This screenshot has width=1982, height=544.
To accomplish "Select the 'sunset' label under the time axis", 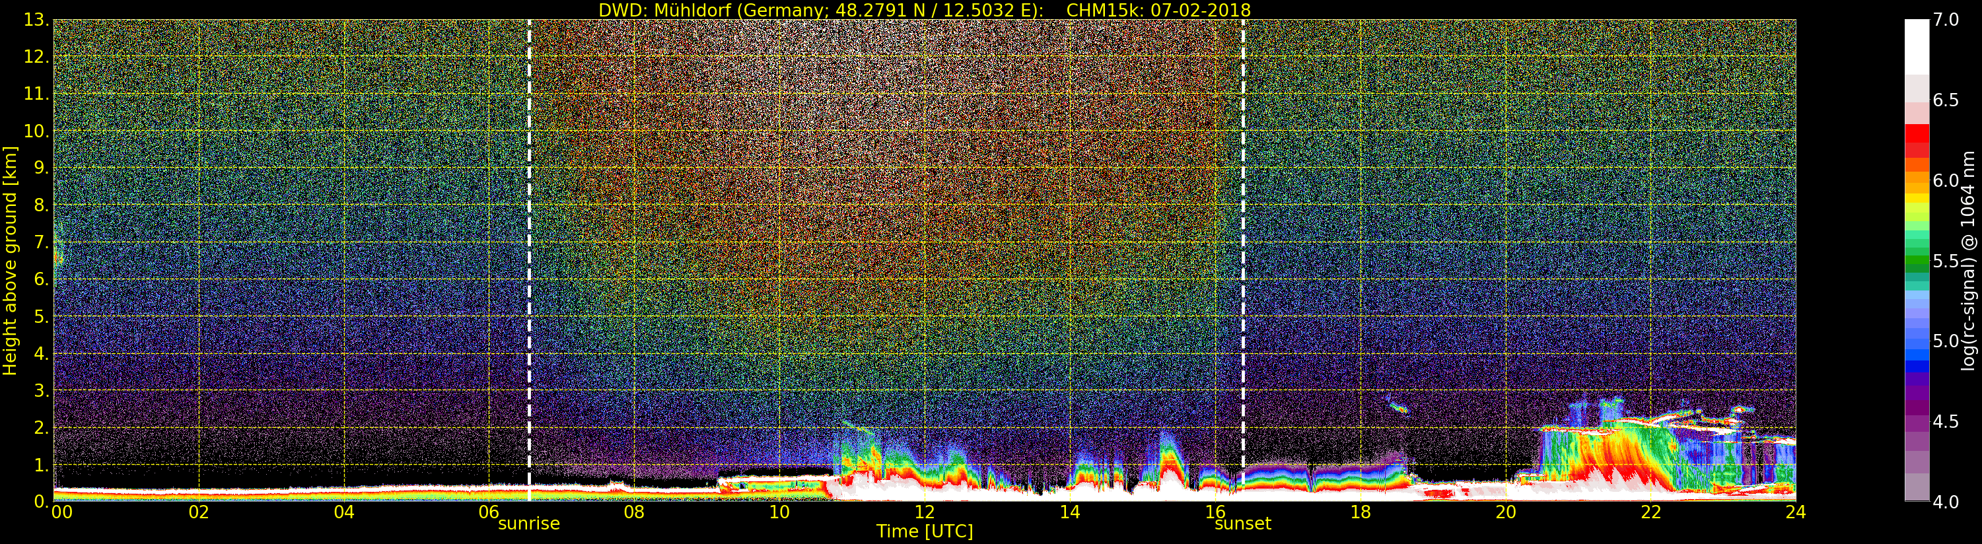I will (1242, 524).
